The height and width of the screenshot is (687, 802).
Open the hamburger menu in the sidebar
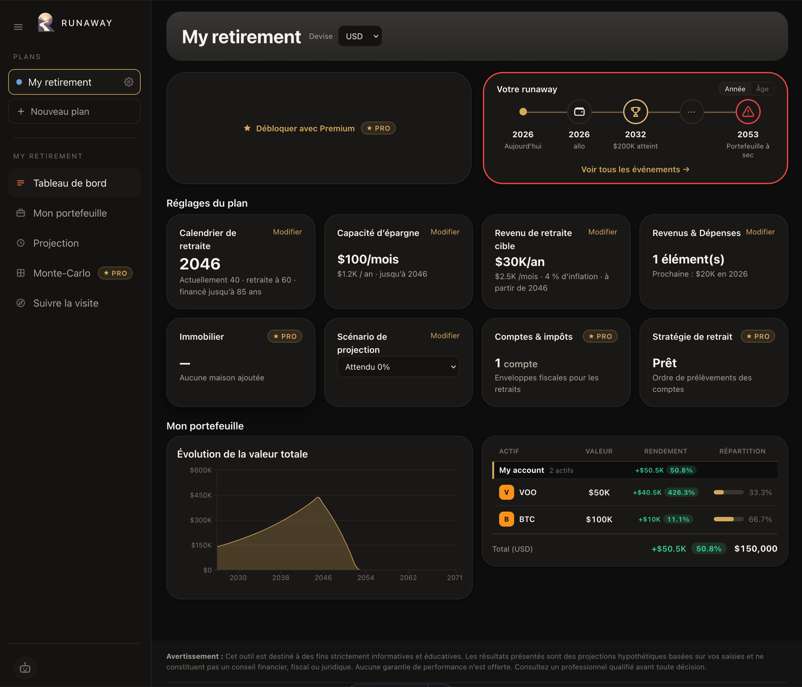(x=18, y=27)
